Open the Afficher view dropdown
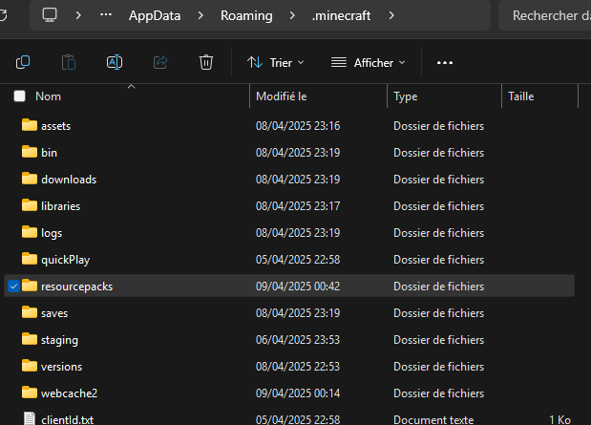The height and width of the screenshot is (425, 591). click(369, 63)
